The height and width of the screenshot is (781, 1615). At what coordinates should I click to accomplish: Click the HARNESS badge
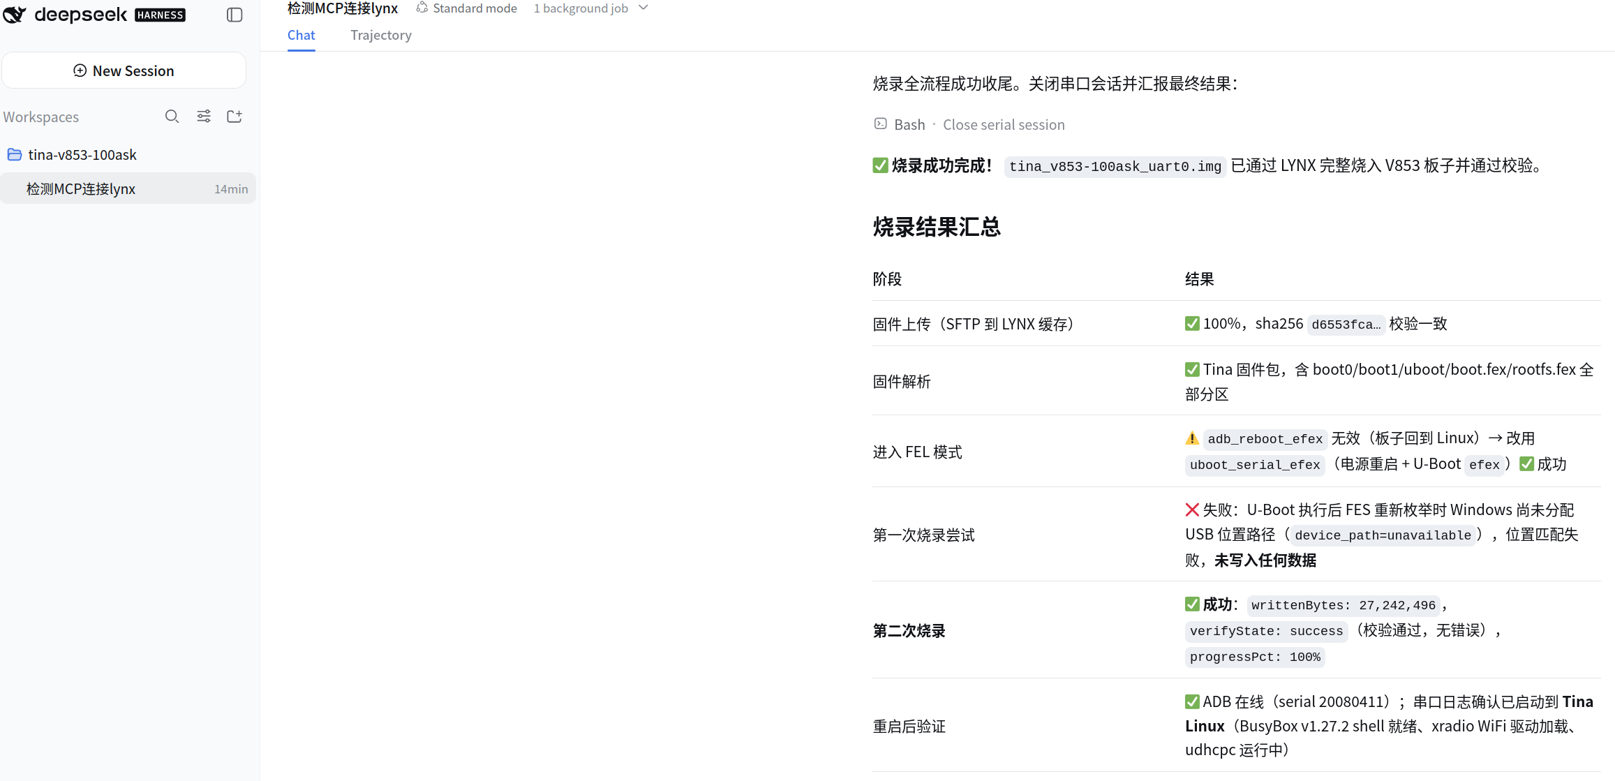coord(160,15)
